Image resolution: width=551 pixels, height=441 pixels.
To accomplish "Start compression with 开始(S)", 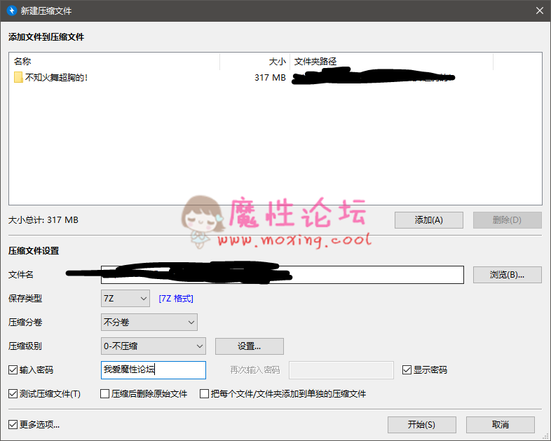I will [x=422, y=425].
